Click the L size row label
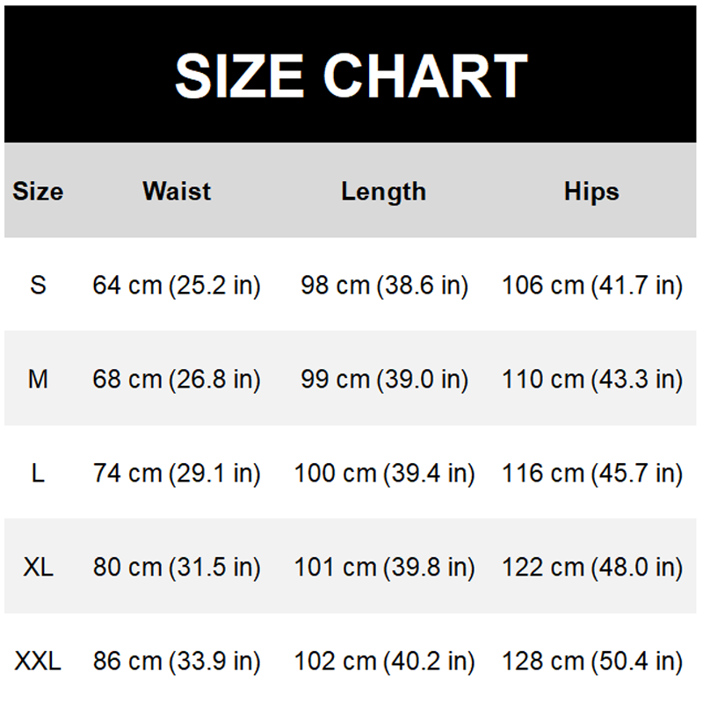The height and width of the screenshot is (703, 703). [38, 474]
